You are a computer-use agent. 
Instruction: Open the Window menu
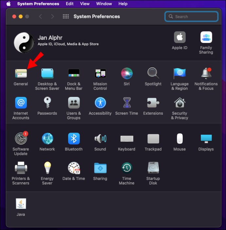pos(104,4)
